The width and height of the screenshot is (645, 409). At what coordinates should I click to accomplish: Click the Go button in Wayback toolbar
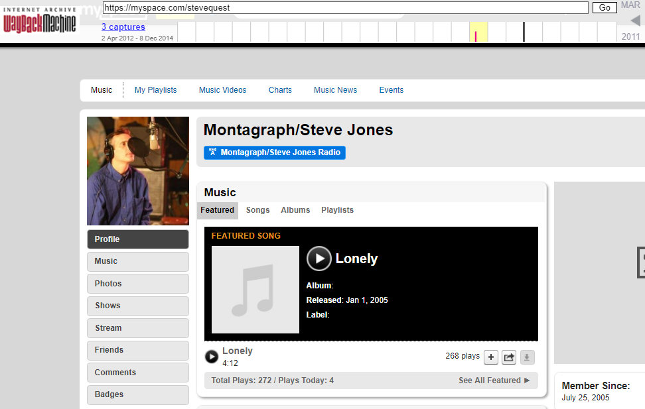605,7
